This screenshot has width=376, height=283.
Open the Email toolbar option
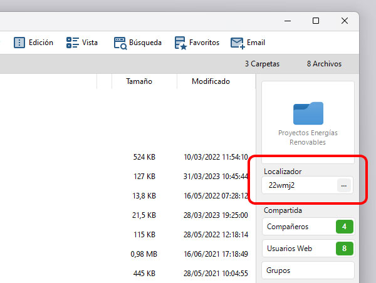248,43
